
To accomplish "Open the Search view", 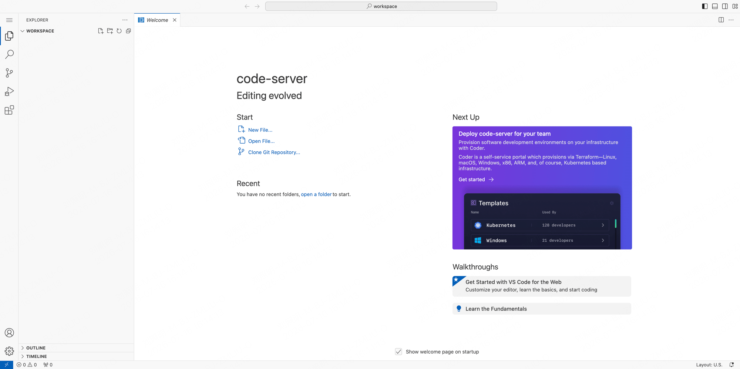I will (9, 54).
